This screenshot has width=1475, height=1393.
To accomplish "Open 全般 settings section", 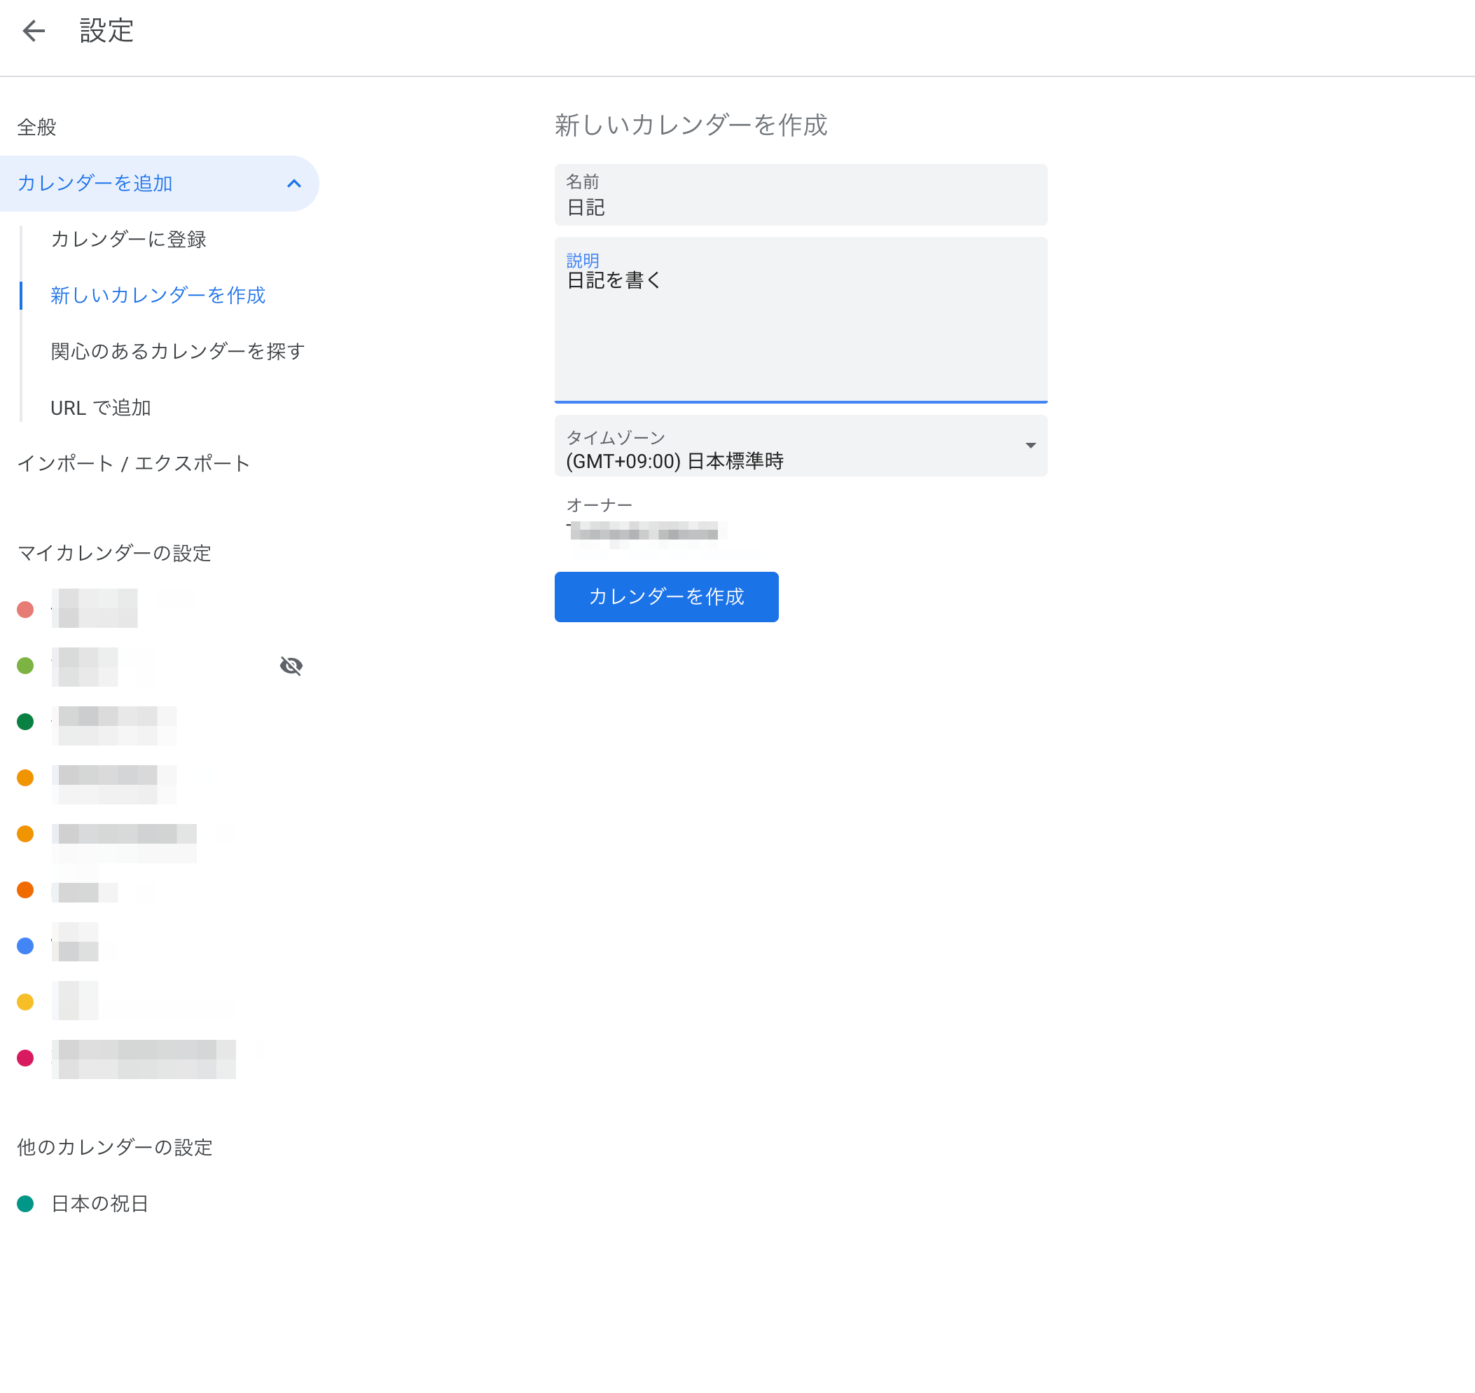I will pos(37,128).
